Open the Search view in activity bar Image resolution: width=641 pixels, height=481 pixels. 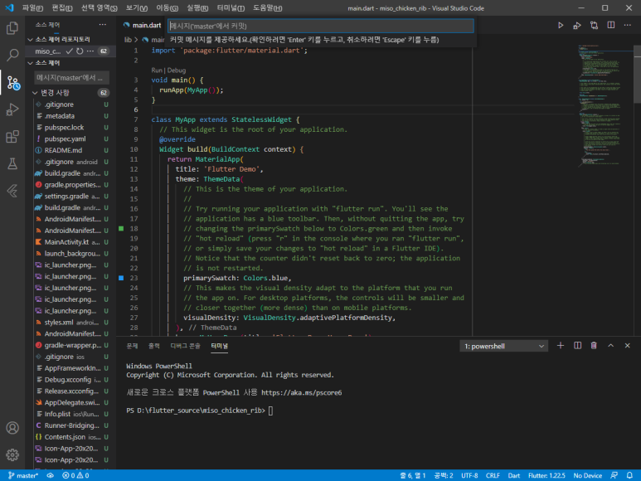tap(12, 56)
